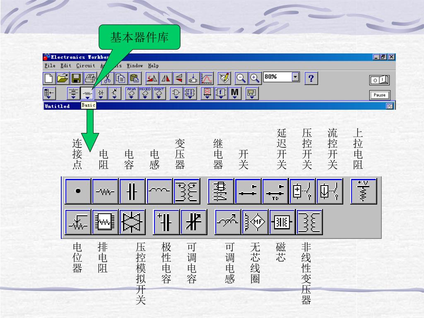Rotate component using rotate icon
The height and width of the screenshot is (318, 424).
click(x=152, y=78)
